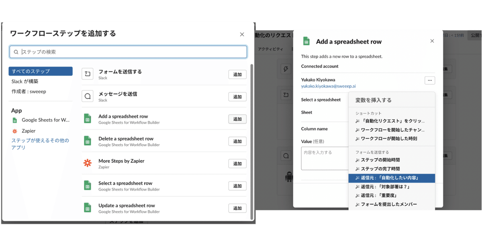Filter steps by Zapier app in the sidebar

pos(24,131)
